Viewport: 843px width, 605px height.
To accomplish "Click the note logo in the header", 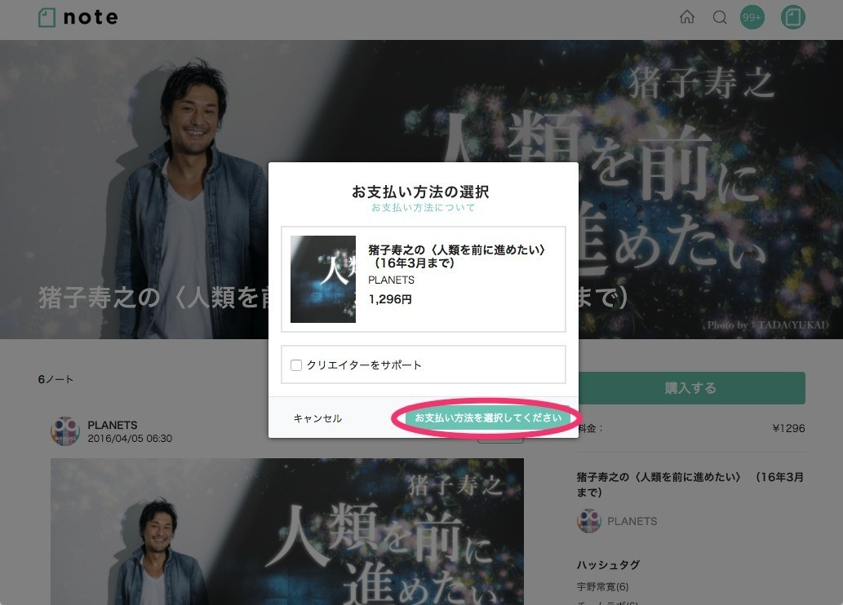I will tap(78, 17).
